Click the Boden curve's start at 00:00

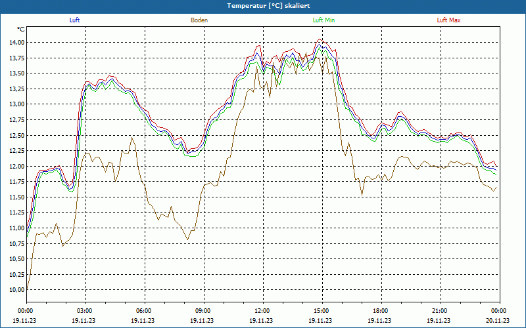[27, 287]
